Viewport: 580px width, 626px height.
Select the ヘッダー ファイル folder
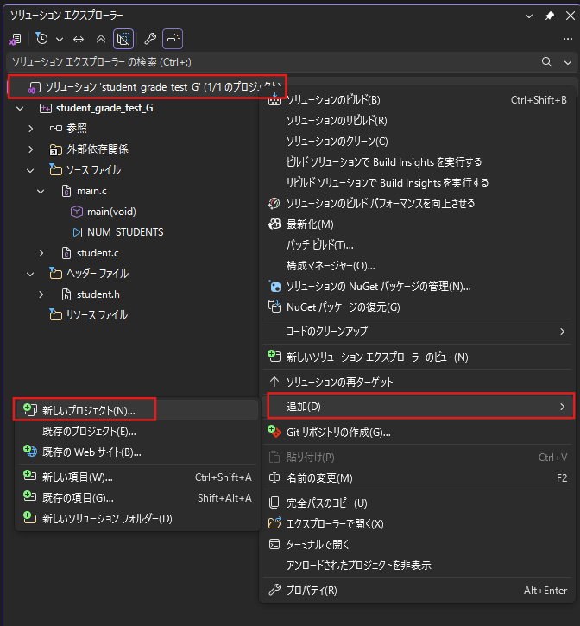[98, 274]
